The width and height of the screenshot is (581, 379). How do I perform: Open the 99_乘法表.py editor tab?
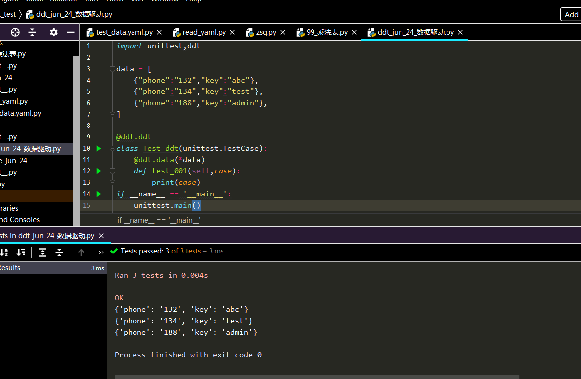click(x=326, y=32)
